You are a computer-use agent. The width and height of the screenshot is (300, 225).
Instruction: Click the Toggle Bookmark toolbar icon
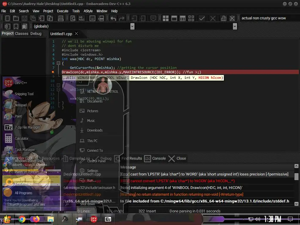tap(16, 26)
